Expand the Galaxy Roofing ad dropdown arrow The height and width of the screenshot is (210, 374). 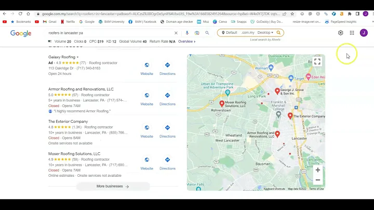(x=77, y=57)
